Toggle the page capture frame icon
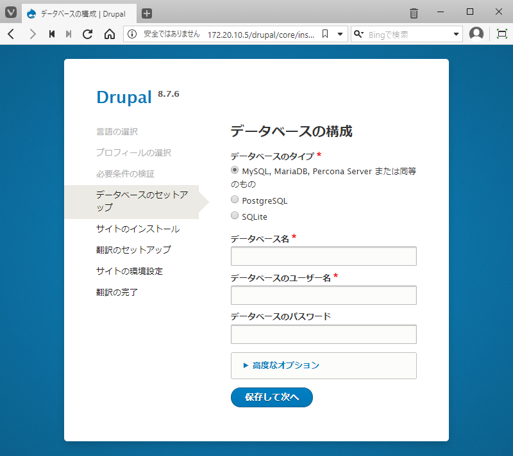Viewport: 513px width, 456px height. (x=502, y=34)
